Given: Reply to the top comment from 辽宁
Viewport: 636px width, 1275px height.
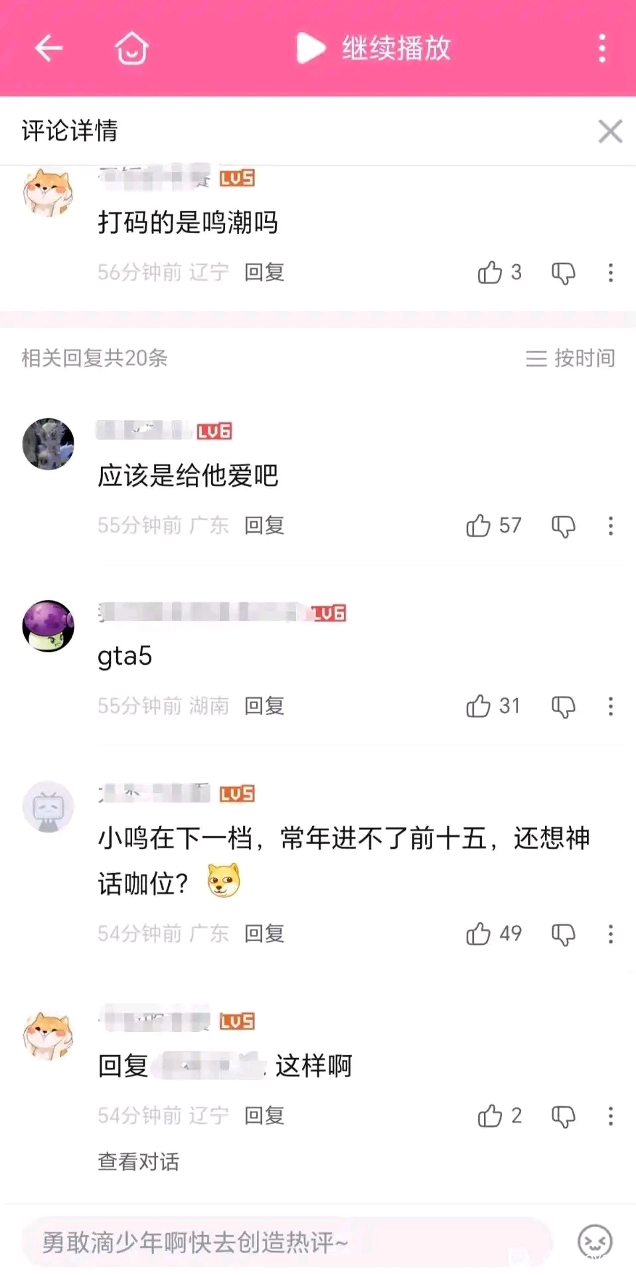Looking at the screenshot, I should [264, 272].
